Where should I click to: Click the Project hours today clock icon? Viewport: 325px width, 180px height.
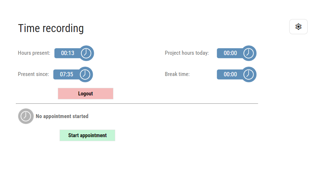coord(248,53)
